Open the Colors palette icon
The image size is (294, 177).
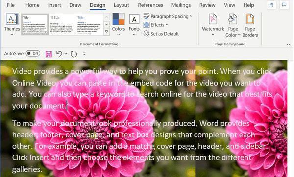[118, 19]
